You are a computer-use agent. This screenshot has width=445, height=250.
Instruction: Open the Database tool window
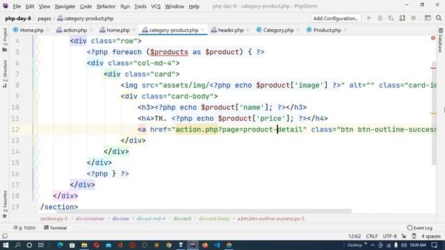440,40
